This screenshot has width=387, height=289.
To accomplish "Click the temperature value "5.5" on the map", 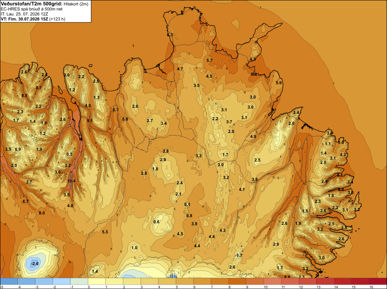I will click(105, 232).
